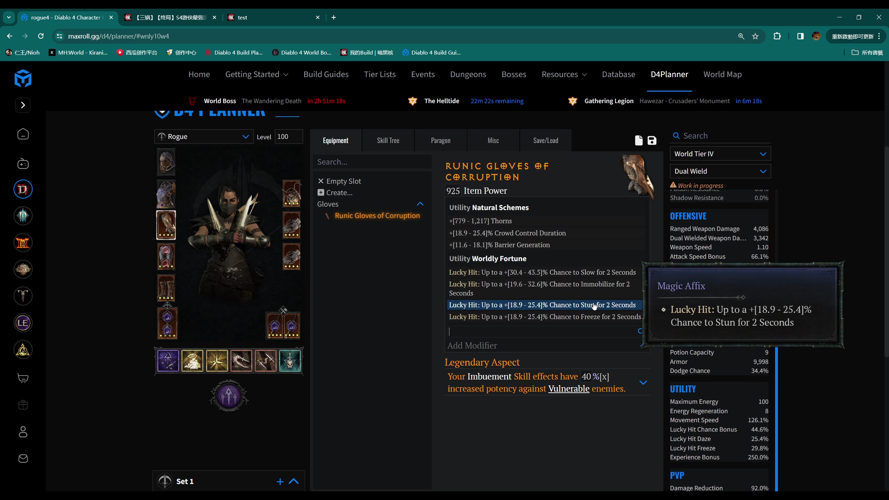This screenshot has width=889, height=500.
Task: Open the game controller icon in the sidebar
Action: [23, 164]
